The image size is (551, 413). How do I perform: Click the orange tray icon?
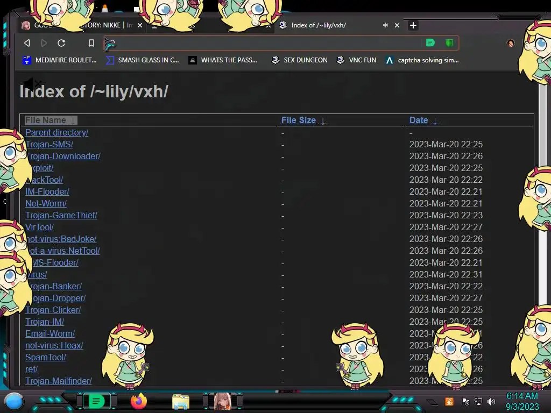[x=449, y=401]
